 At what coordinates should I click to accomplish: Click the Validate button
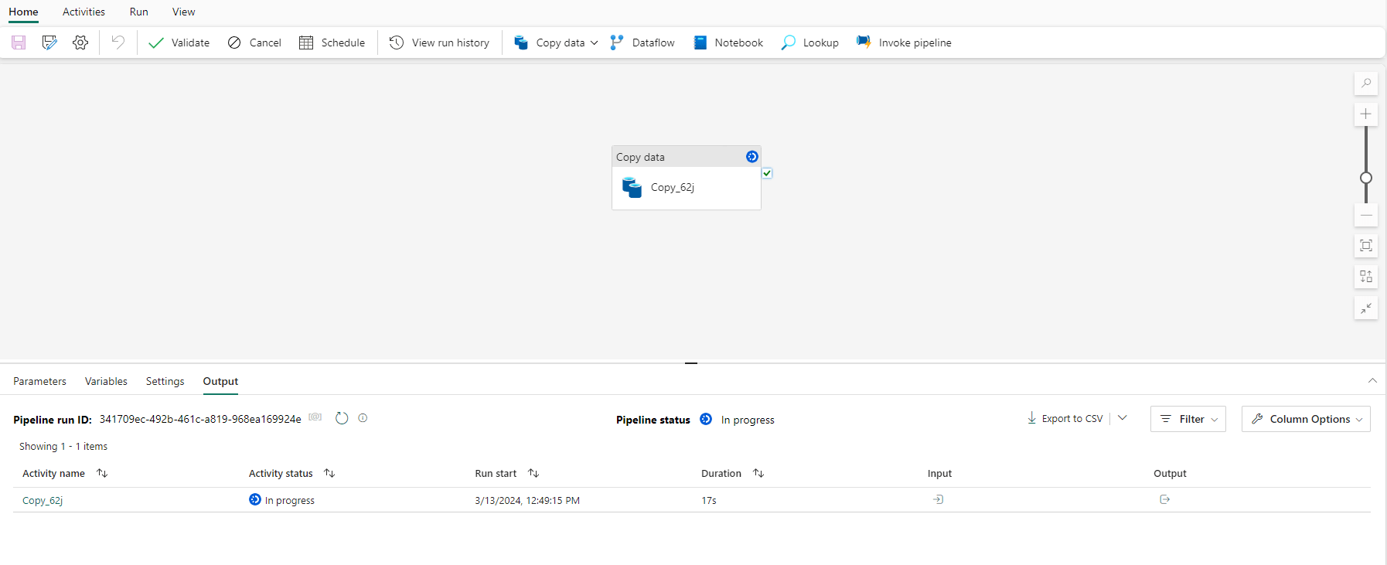179,43
